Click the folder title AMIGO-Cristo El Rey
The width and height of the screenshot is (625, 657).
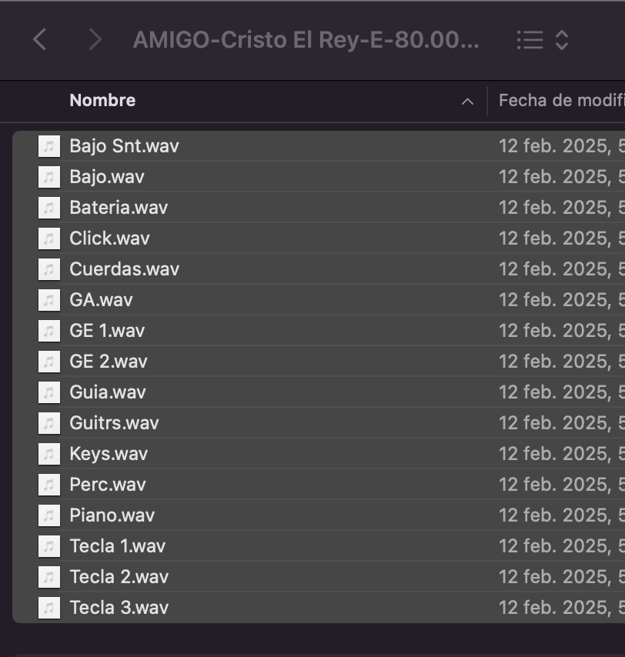306,40
